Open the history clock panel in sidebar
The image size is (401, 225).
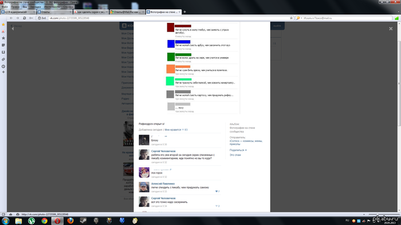pos(3,66)
